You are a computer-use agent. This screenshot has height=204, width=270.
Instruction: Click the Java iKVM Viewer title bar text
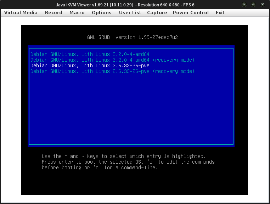coord(125,4)
